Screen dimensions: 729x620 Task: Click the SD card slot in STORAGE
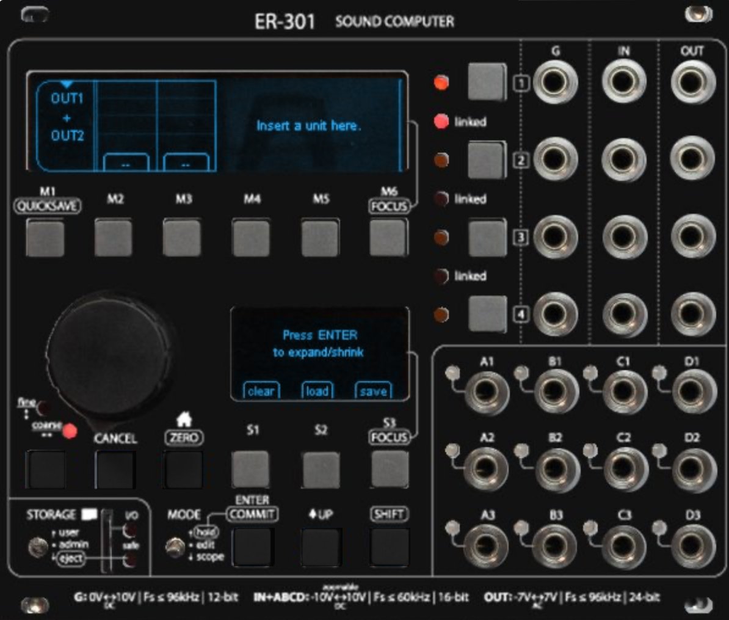[107, 541]
